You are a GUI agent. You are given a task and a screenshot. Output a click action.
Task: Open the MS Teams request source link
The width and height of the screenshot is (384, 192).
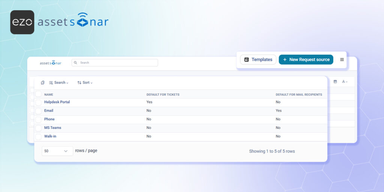click(x=52, y=127)
